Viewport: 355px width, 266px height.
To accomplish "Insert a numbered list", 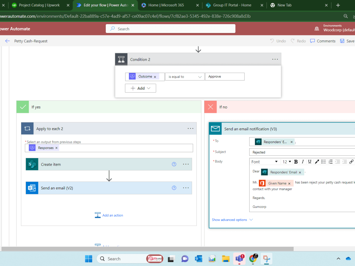I will pos(331,162).
